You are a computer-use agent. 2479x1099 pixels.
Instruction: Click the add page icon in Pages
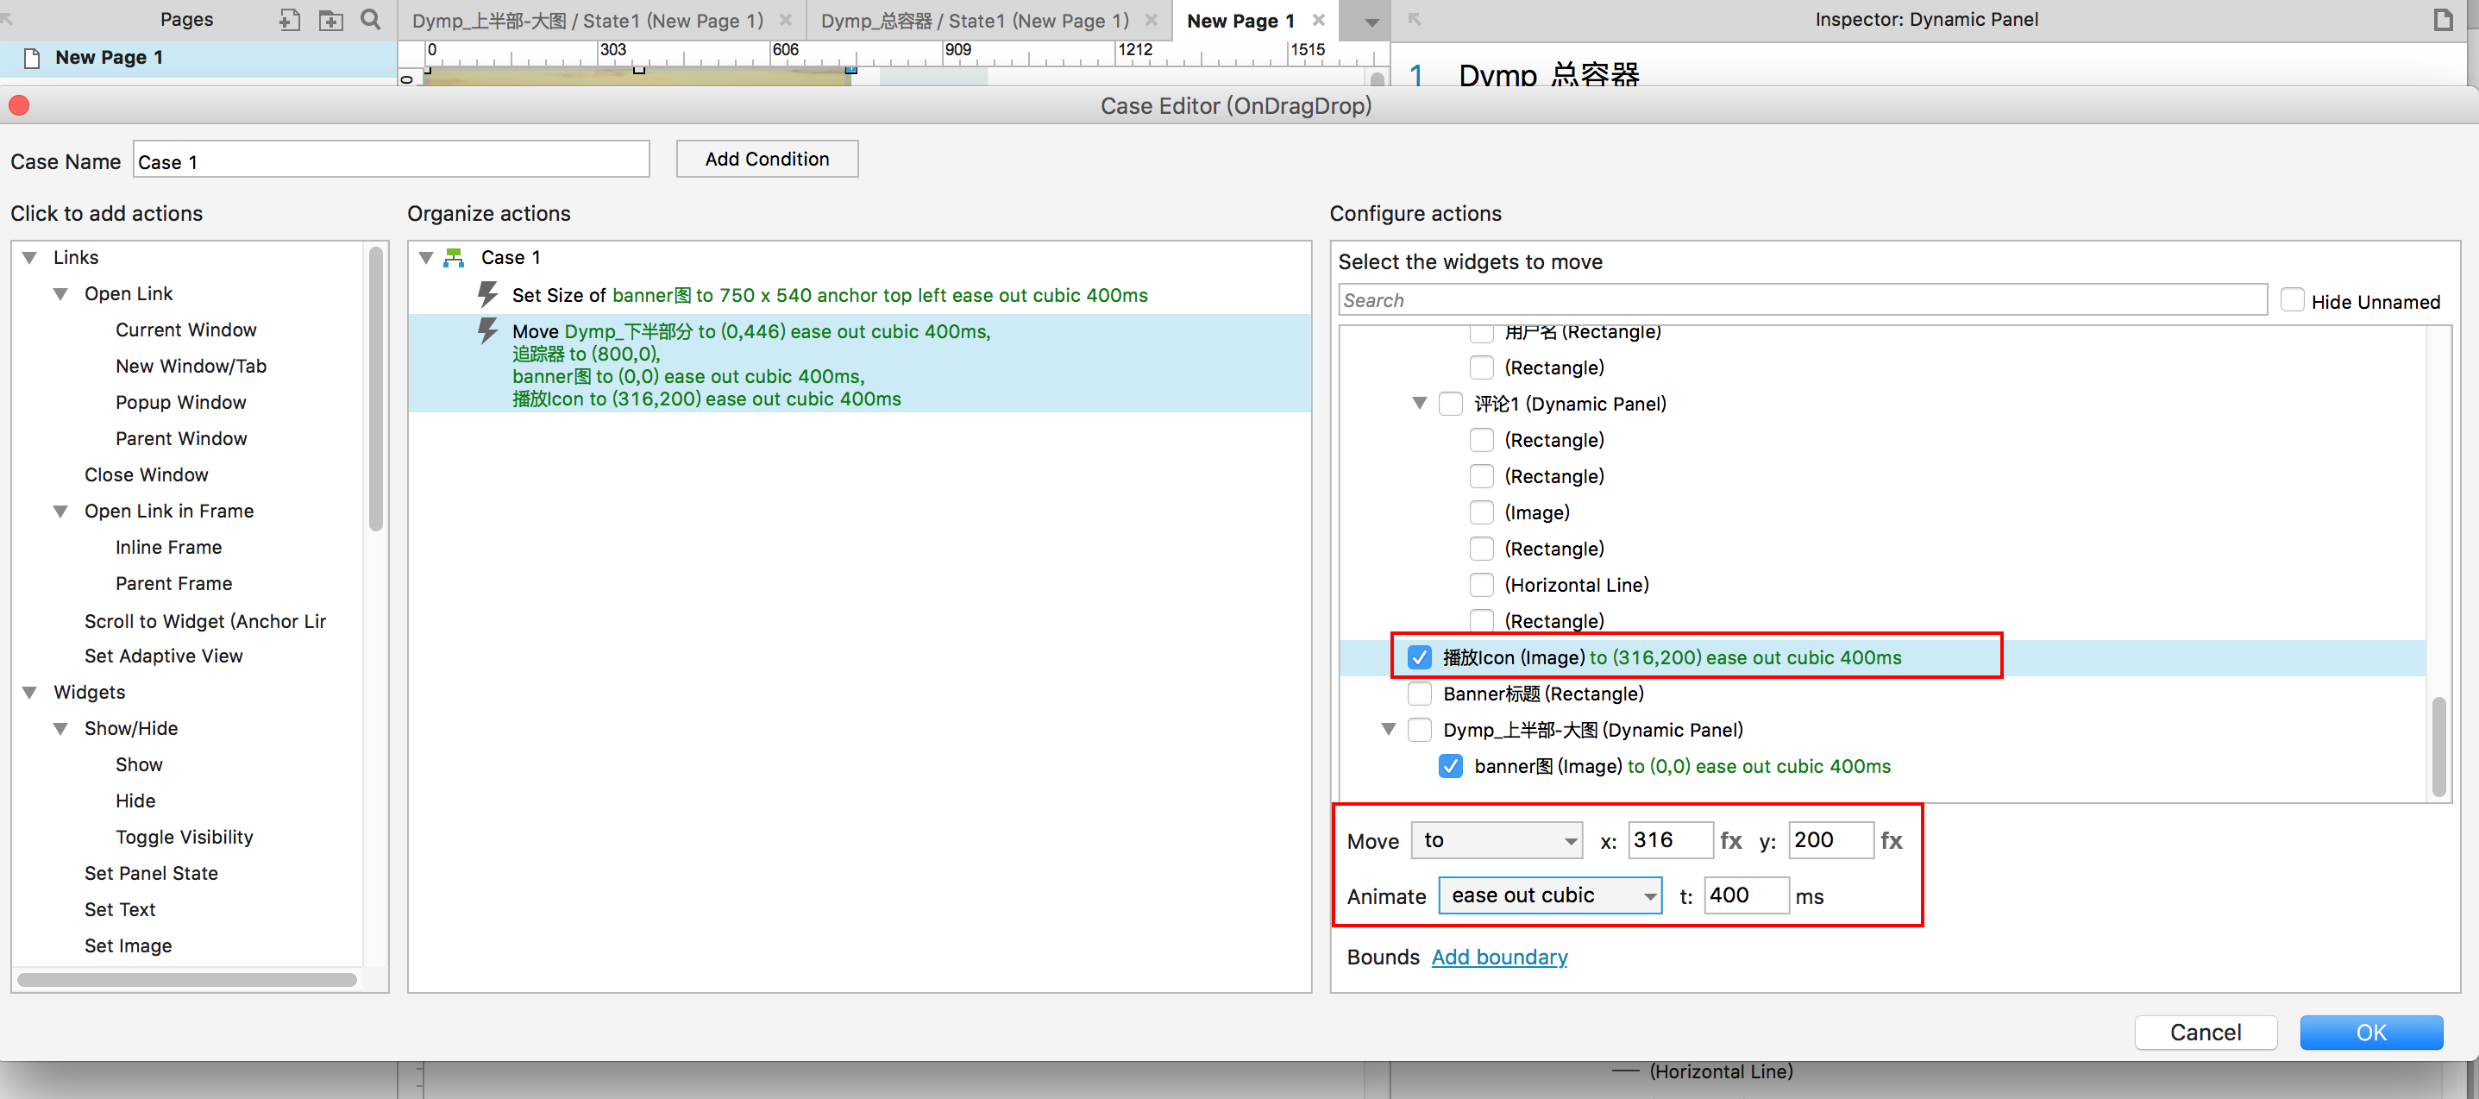click(290, 19)
